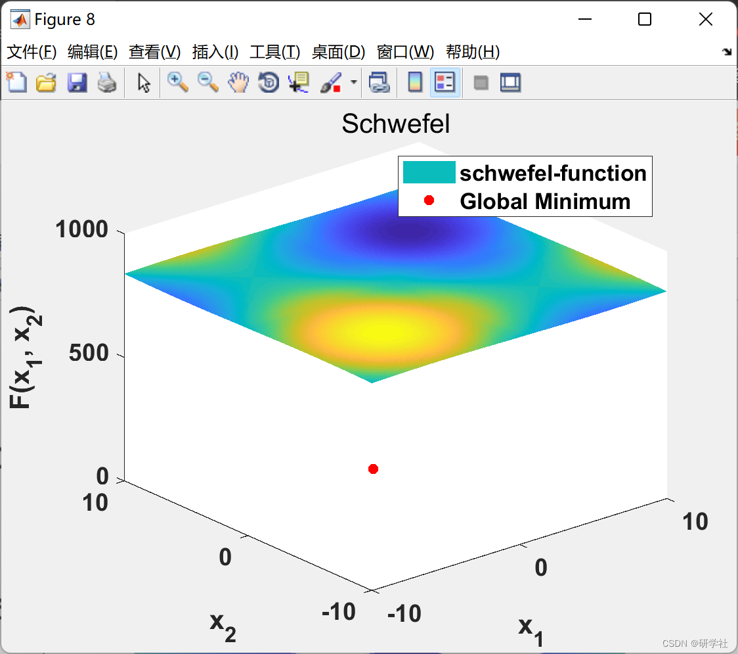Click the x2 axis label
The width and height of the screenshot is (738, 654).
223,626
